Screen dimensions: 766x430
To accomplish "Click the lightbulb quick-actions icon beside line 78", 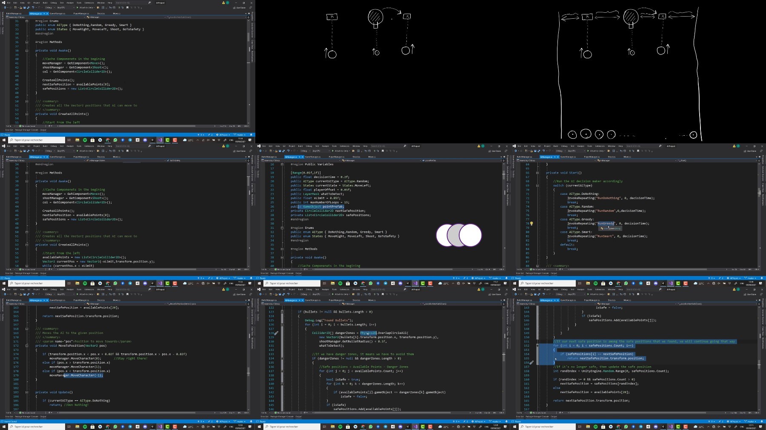I will pos(532,223).
